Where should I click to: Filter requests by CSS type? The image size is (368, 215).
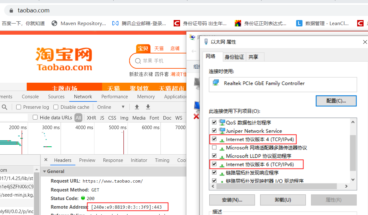[112, 118]
